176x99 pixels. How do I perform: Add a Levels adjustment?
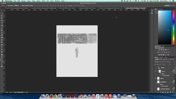point(161,50)
